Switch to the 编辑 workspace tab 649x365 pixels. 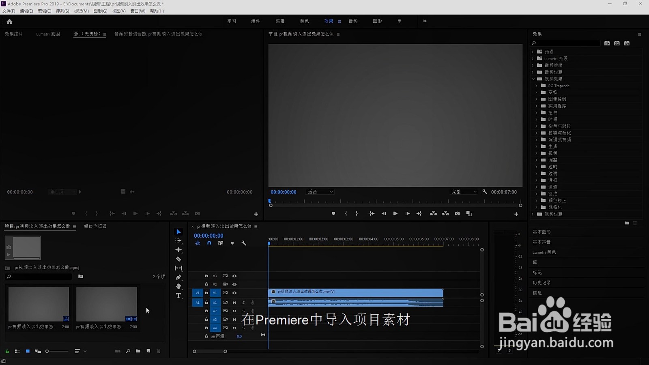point(280,21)
